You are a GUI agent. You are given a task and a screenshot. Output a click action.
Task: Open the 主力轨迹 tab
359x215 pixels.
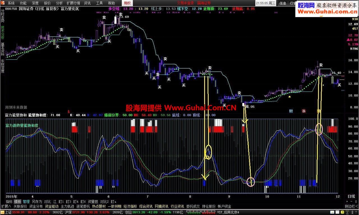(x=67, y=207)
